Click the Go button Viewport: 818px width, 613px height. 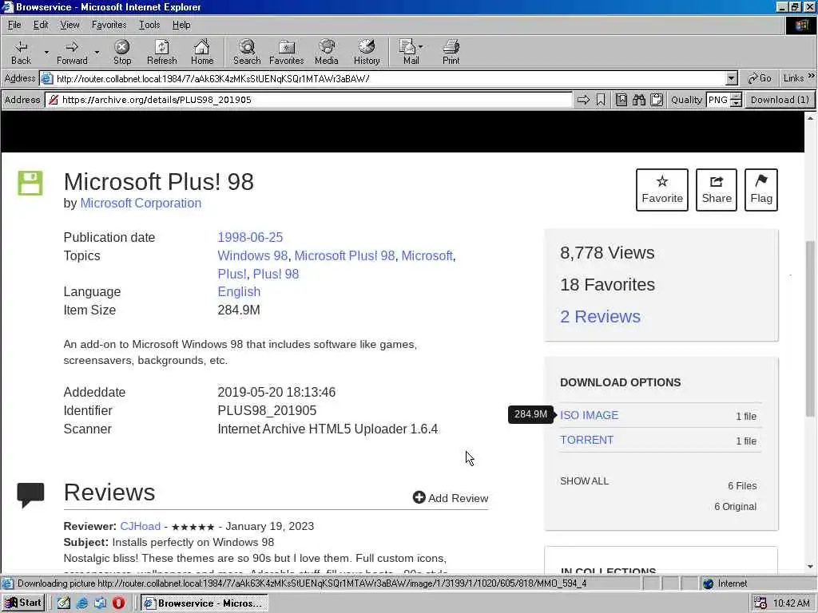pyautogui.click(x=760, y=78)
